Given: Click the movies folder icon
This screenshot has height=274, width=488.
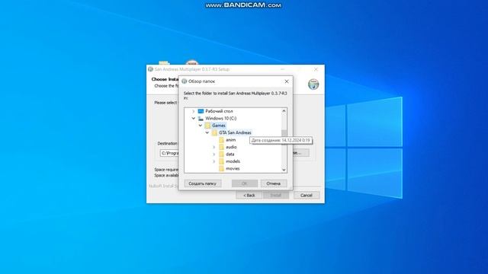Looking at the screenshot, I should click(221, 168).
